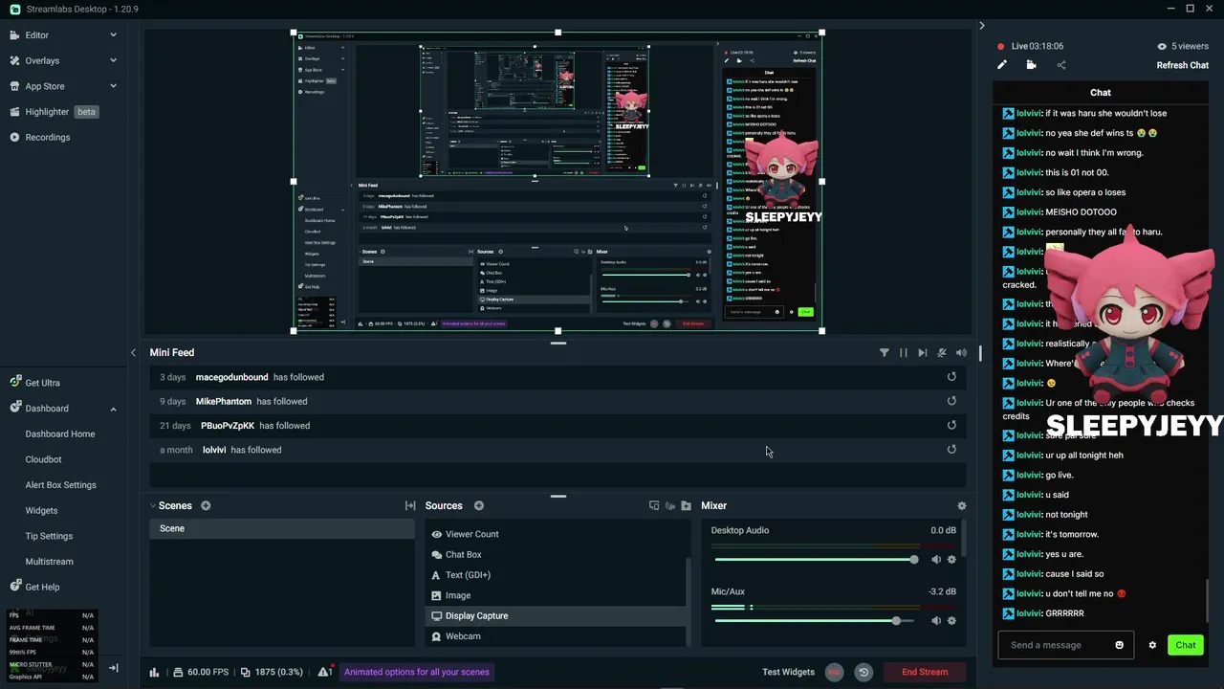Screen dimensions: 1224x689
Task: Open Desktop Audio settings gear
Action: (951, 560)
